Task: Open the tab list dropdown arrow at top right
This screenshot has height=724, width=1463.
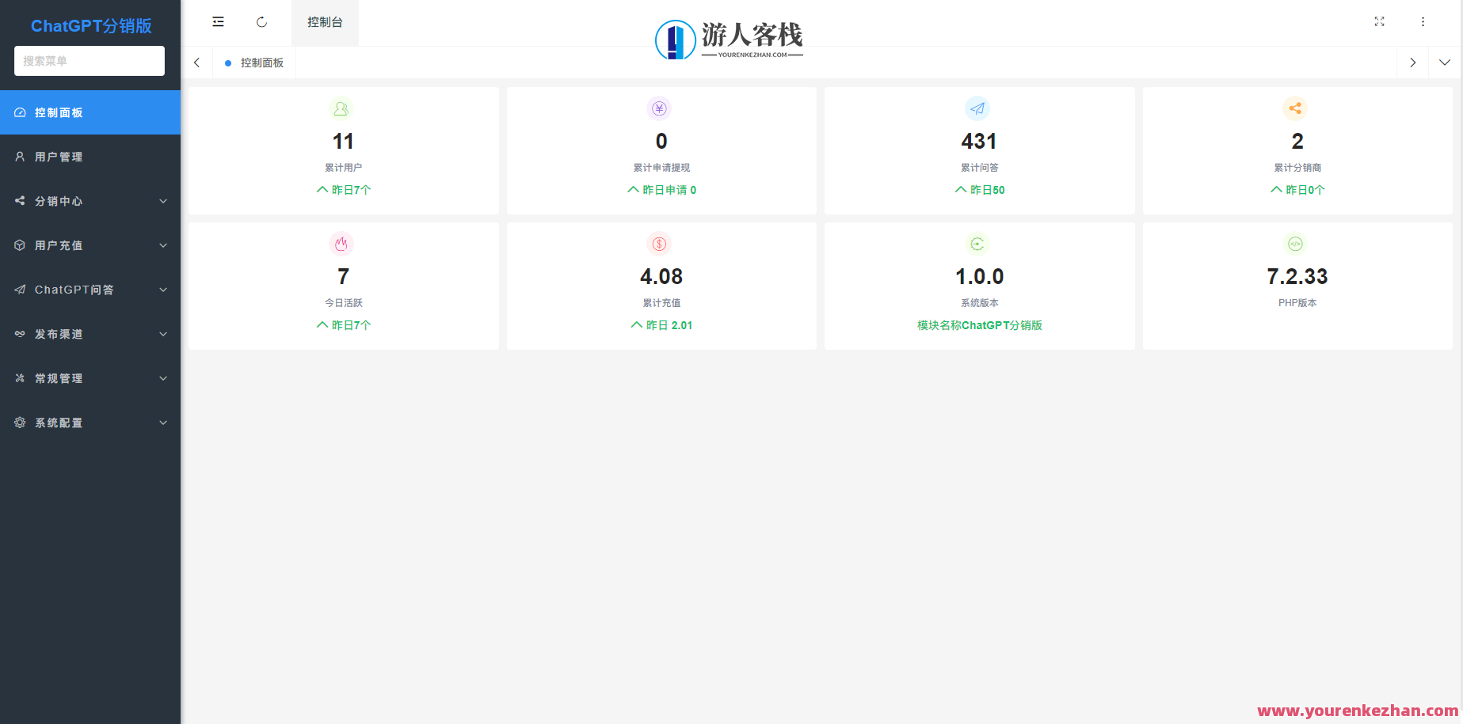Action: pos(1445,62)
